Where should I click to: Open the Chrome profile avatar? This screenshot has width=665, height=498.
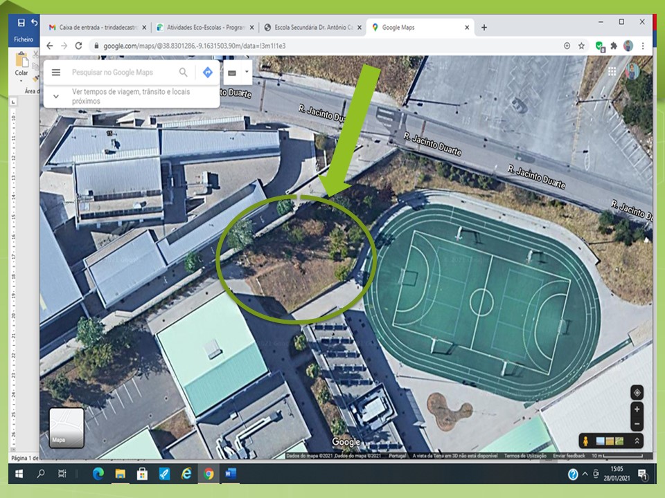[x=628, y=46]
